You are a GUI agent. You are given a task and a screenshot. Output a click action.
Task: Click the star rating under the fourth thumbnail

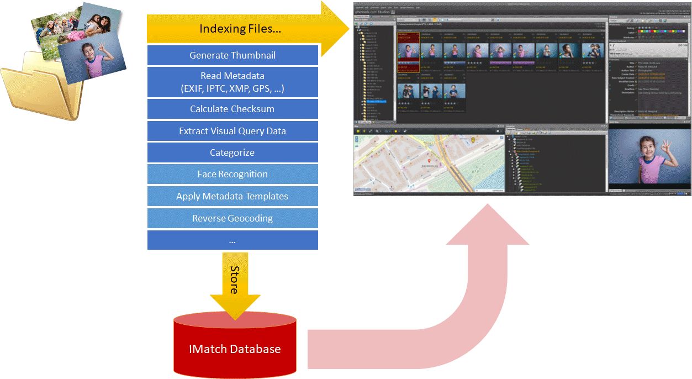pyautogui.click(x=474, y=62)
